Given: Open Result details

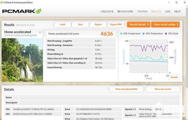Looking at the screenshot, I should [138, 25].
